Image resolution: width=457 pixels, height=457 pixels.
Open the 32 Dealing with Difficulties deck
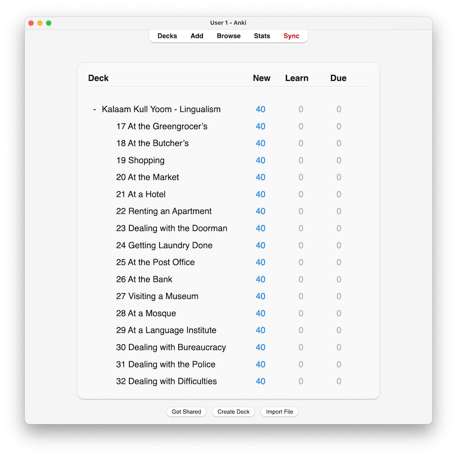(166, 381)
